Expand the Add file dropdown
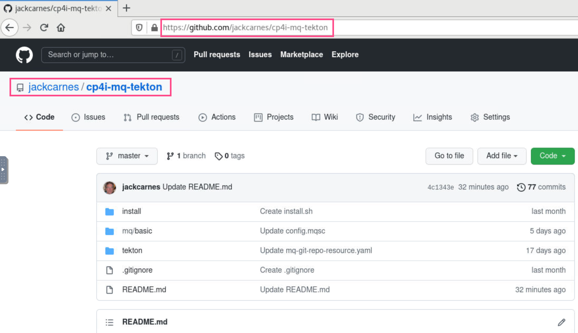Screen dimensions: 578x333 pos(502,156)
